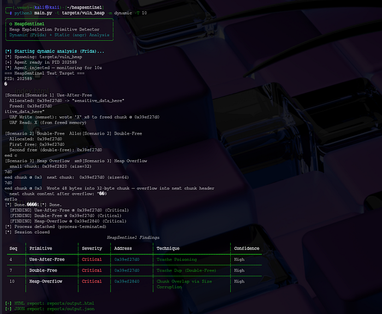Click 'Process detached (process-terminated)' line
Screen dimensions: 382x314
click(56, 227)
